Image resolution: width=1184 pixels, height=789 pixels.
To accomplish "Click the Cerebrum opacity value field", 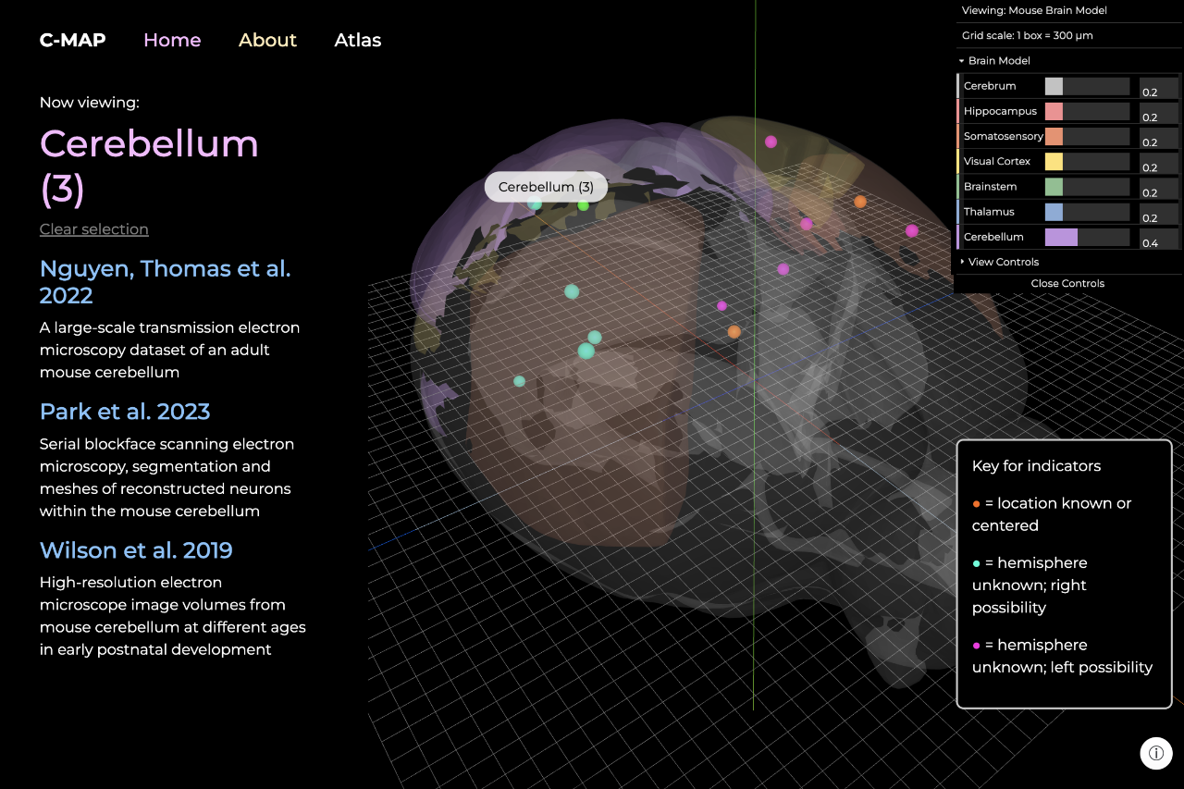I will click(x=1159, y=87).
